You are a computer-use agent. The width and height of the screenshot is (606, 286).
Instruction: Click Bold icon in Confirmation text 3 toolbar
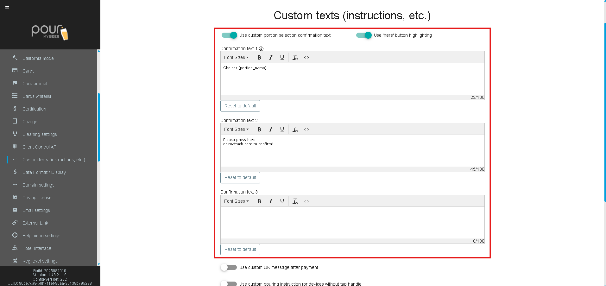[x=259, y=201]
